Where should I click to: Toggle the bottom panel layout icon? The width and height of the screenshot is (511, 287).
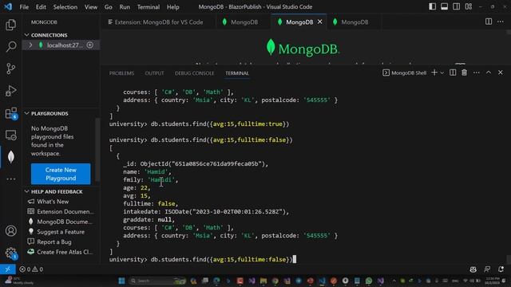point(444,6)
